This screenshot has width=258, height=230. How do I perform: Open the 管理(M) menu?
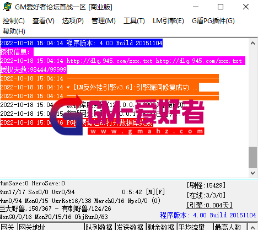pos(104,21)
